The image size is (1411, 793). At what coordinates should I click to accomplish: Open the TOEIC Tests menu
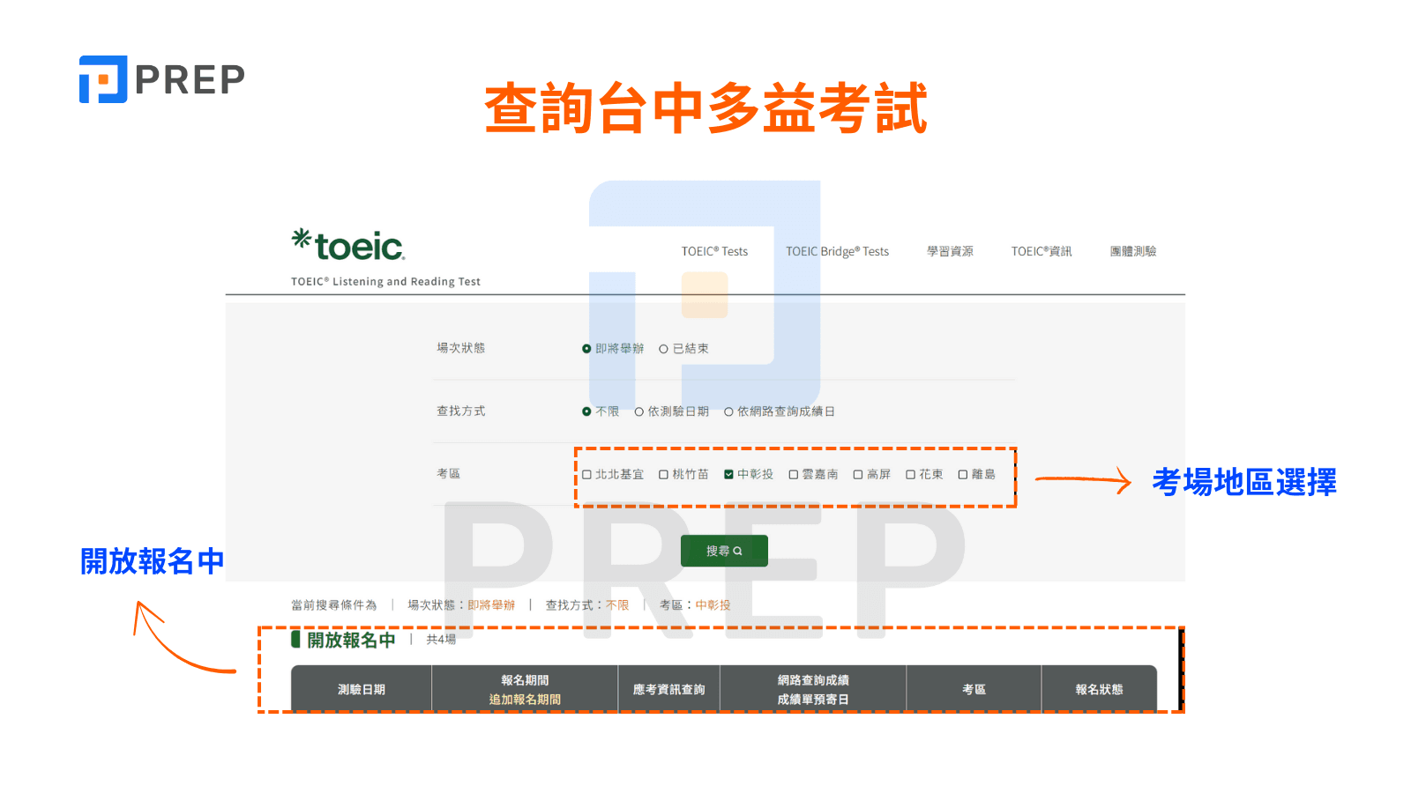(714, 251)
